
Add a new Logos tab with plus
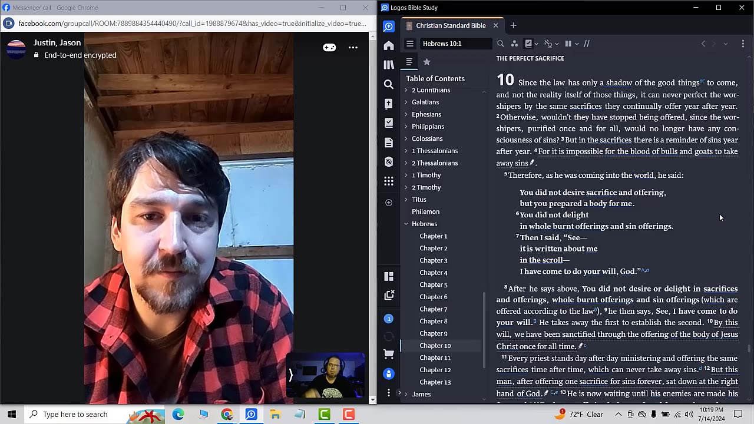tap(513, 25)
